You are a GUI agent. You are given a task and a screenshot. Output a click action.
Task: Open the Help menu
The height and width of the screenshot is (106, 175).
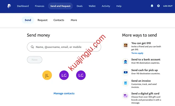pos(119,6)
